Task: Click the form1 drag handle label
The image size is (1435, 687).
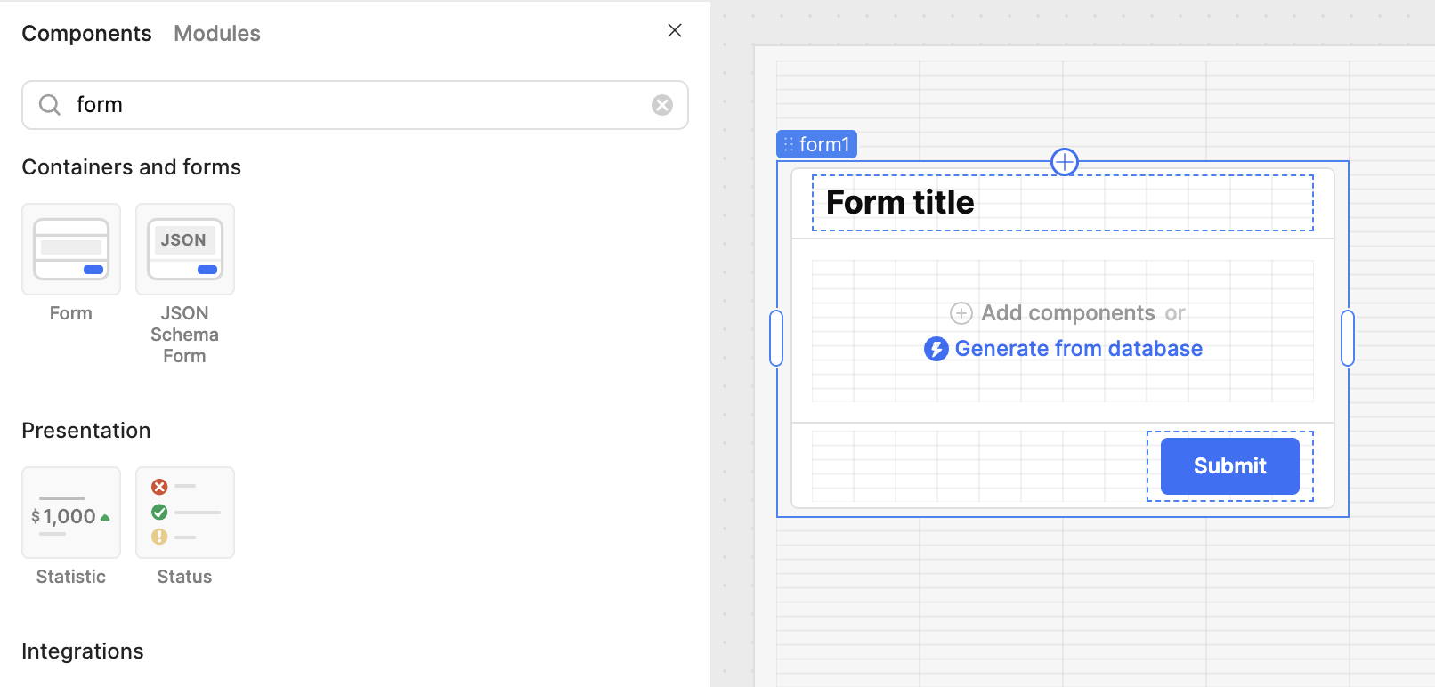Action: pyautogui.click(x=816, y=144)
